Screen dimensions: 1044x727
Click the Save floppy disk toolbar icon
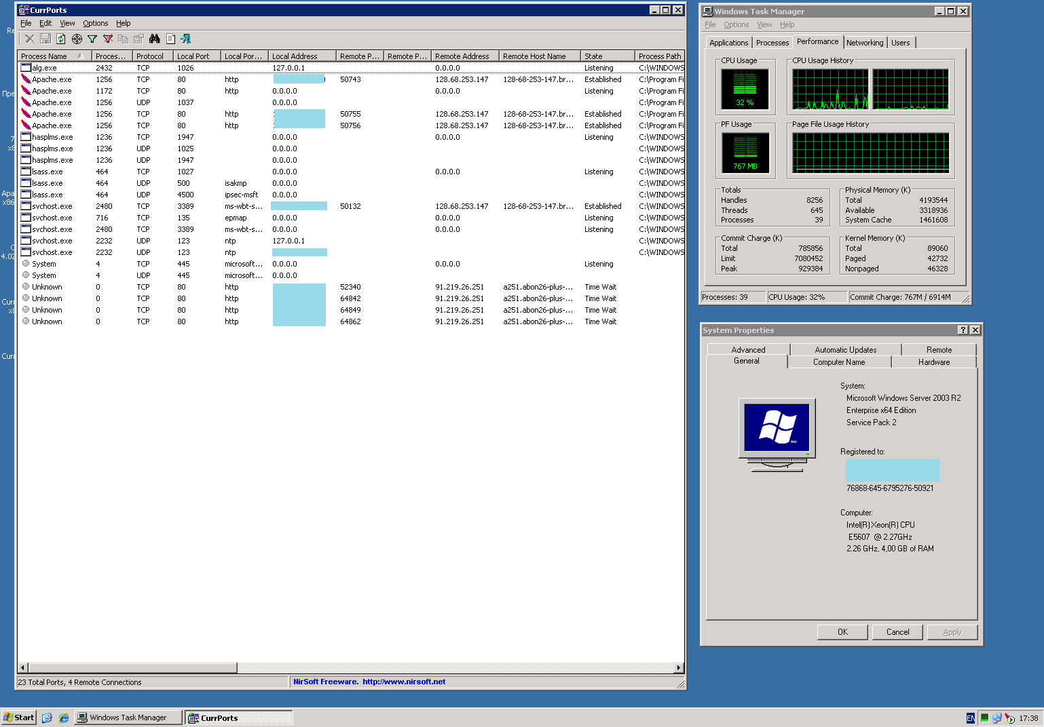click(x=45, y=39)
